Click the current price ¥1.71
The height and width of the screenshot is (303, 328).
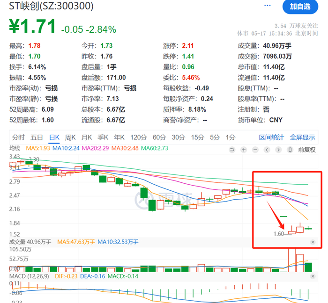tap(32, 26)
